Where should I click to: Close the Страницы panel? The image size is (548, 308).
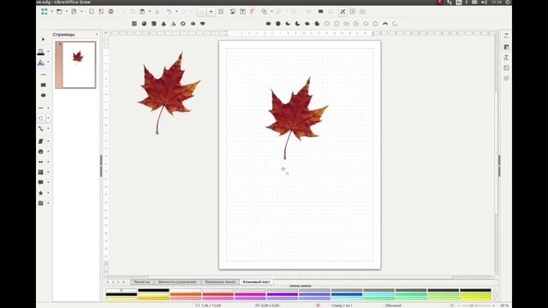click(97, 34)
